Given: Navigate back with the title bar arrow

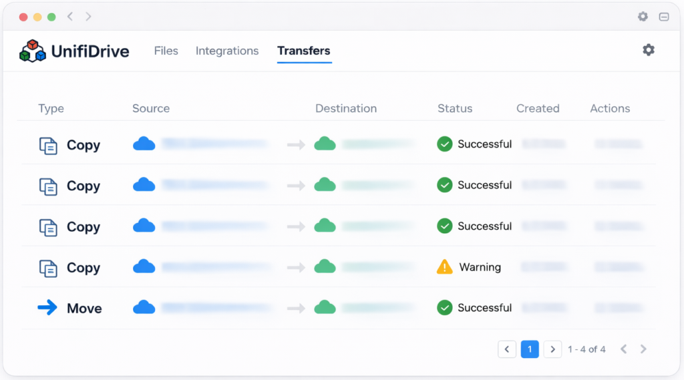Looking at the screenshot, I should point(70,17).
